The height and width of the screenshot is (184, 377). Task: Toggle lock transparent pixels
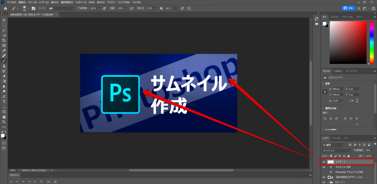pyautogui.click(x=332, y=156)
